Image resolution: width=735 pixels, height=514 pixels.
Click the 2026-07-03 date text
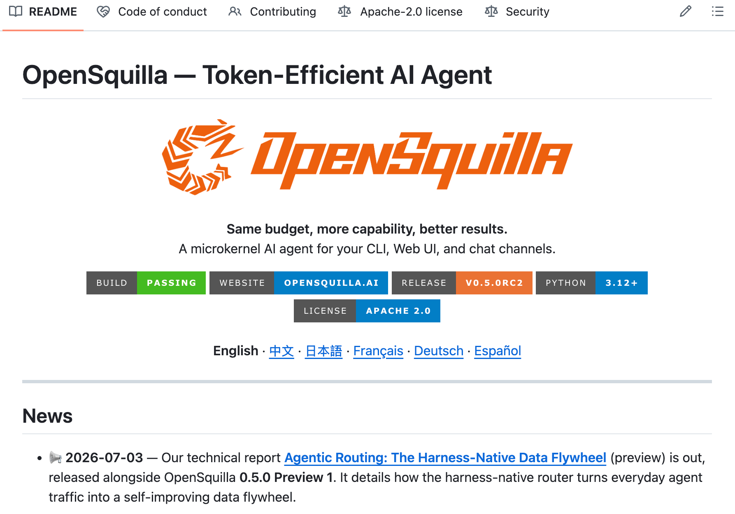click(104, 458)
